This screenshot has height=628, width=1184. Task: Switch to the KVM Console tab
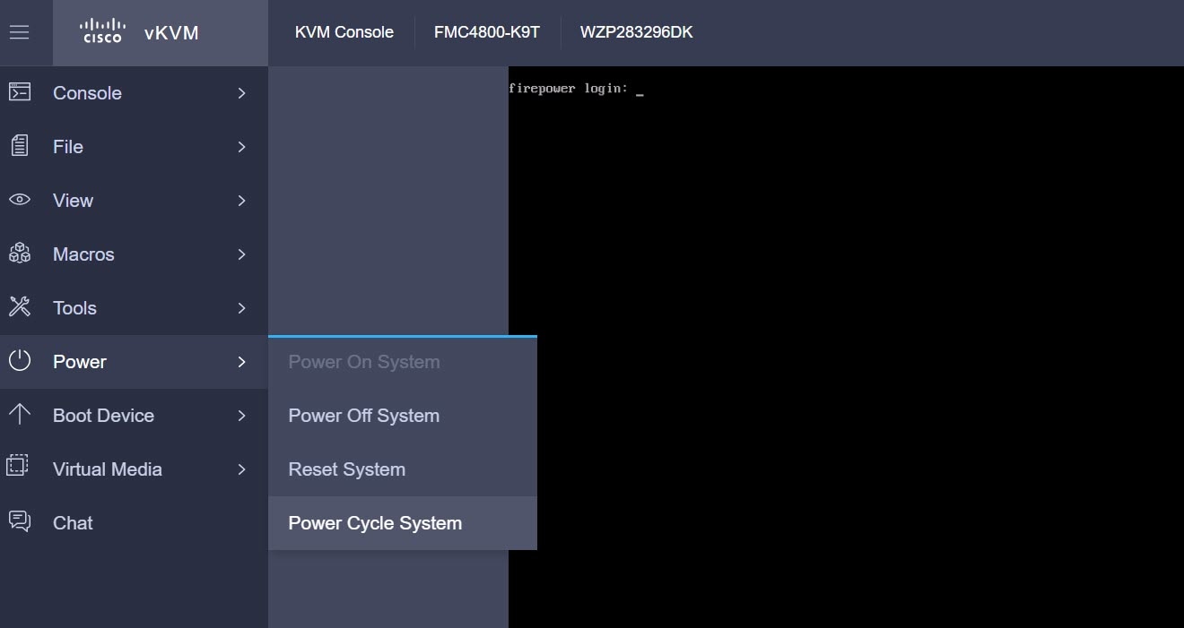(344, 32)
